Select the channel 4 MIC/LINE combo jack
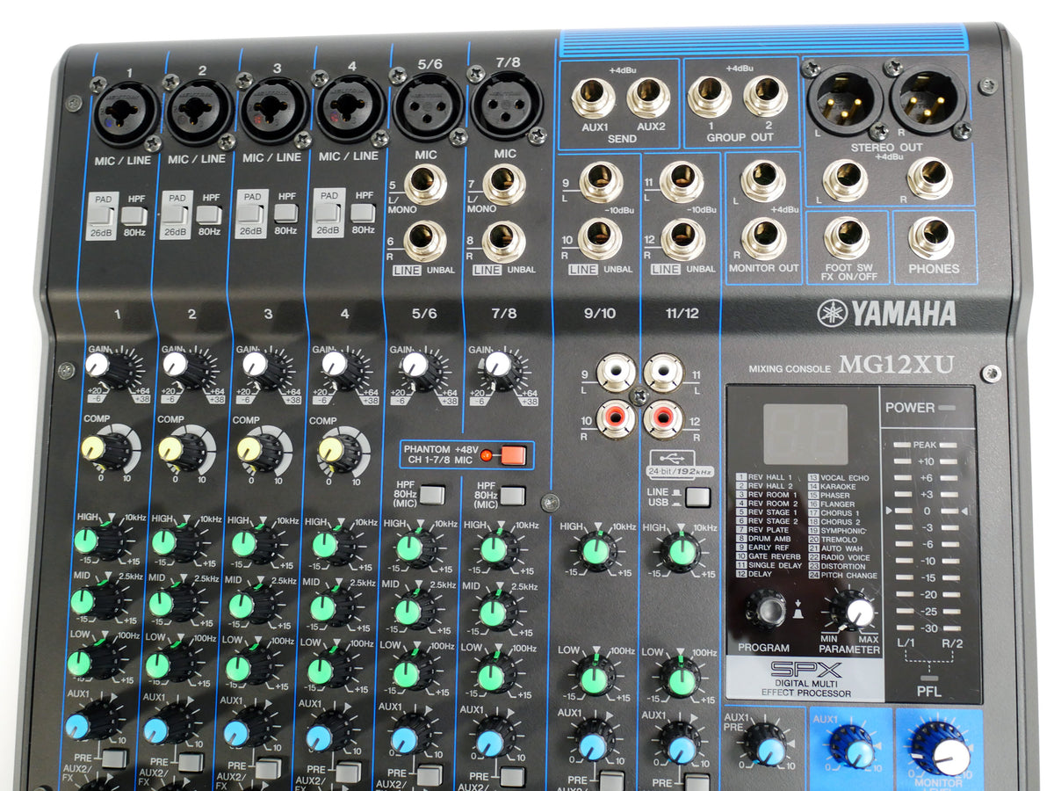 coord(351,108)
